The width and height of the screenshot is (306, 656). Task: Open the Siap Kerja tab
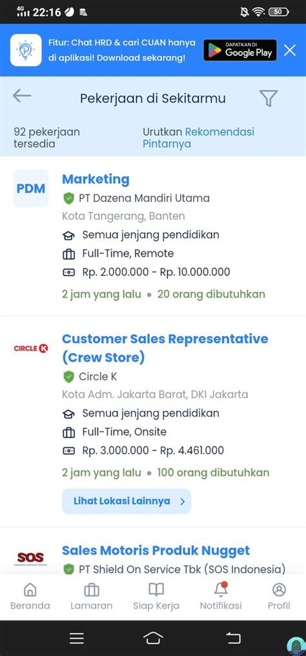point(156,597)
